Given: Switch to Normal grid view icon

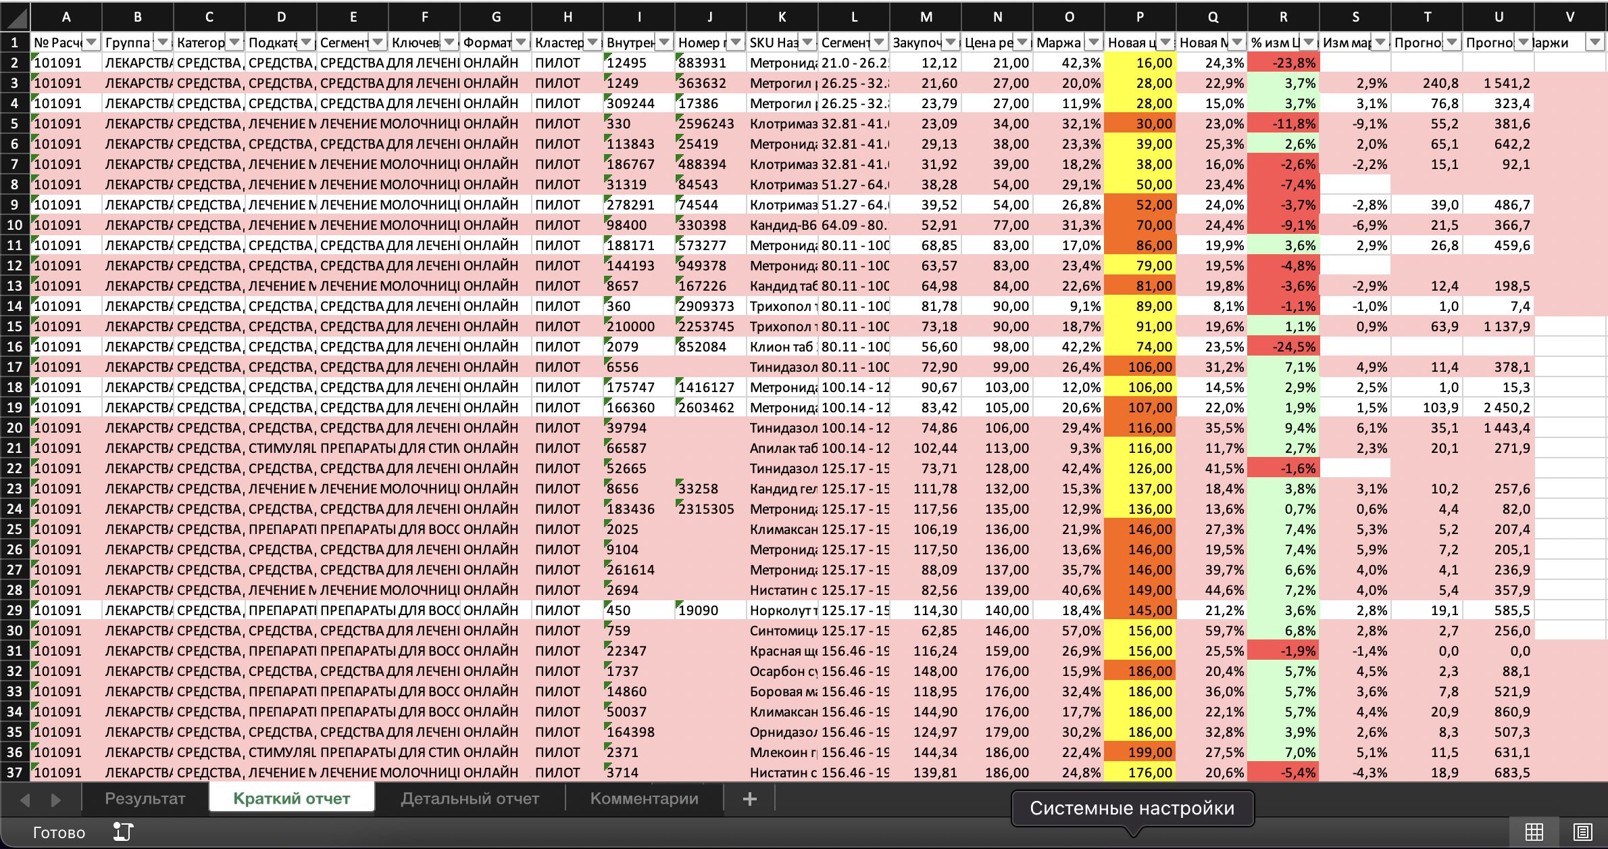Looking at the screenshot, I should click(1534, 832).
